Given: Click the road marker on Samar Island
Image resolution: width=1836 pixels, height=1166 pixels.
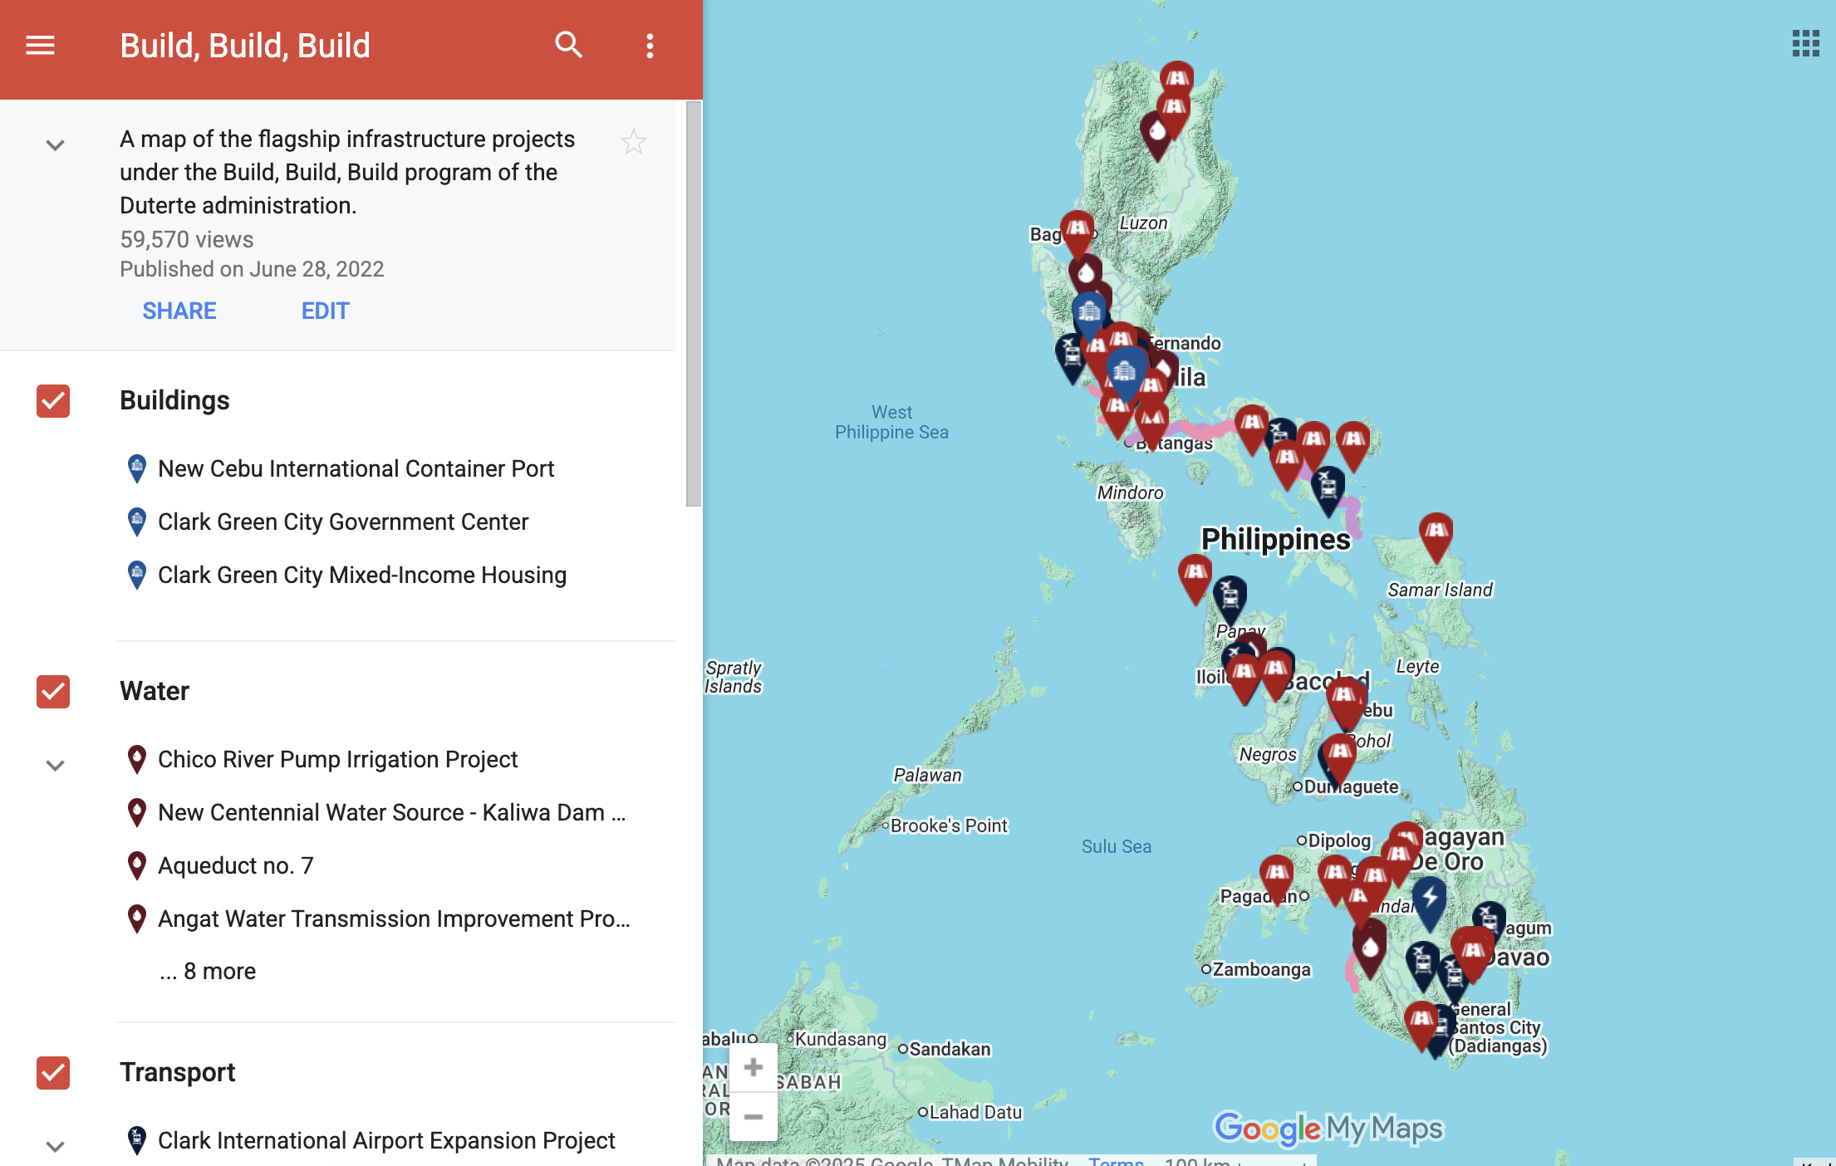Looking at the screenshot, I should [1436, 532].
